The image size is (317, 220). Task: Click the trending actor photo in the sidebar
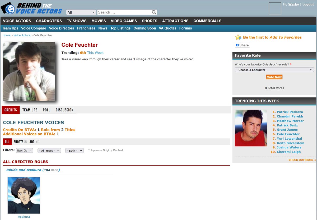[251, 128]
